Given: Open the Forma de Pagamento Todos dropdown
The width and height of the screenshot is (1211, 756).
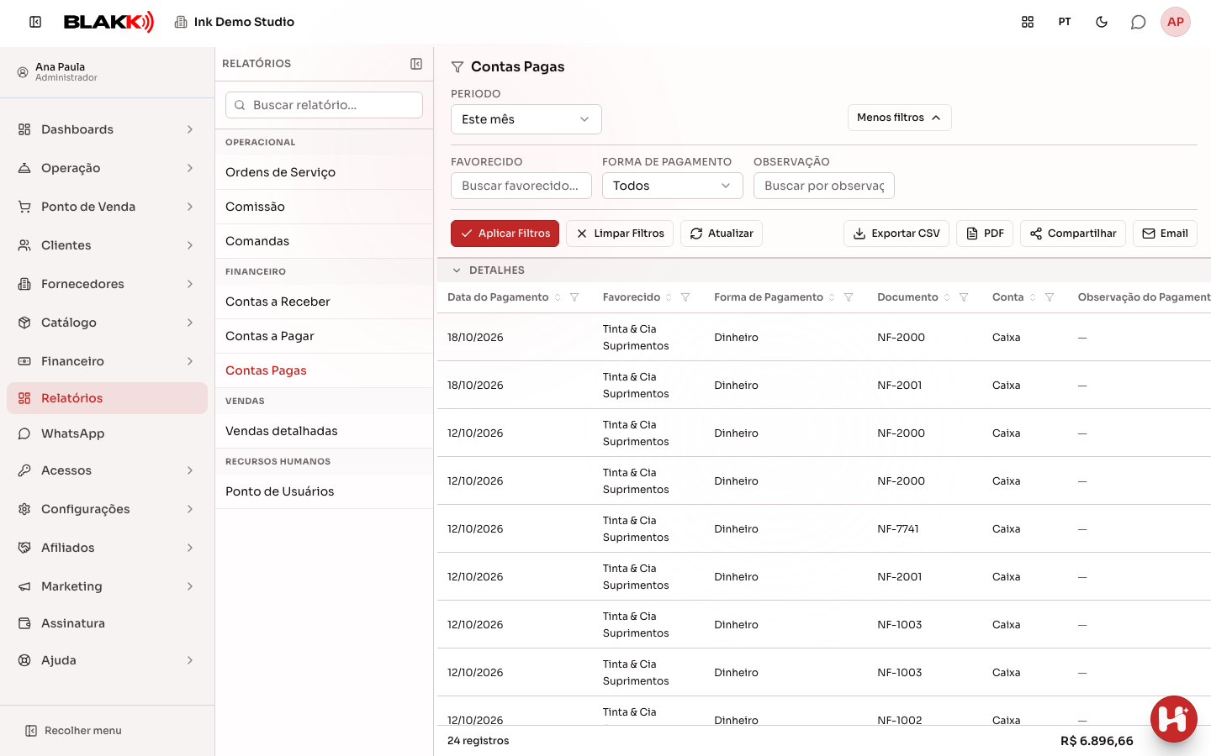Looking at the screenshot, I should (673, 186).
